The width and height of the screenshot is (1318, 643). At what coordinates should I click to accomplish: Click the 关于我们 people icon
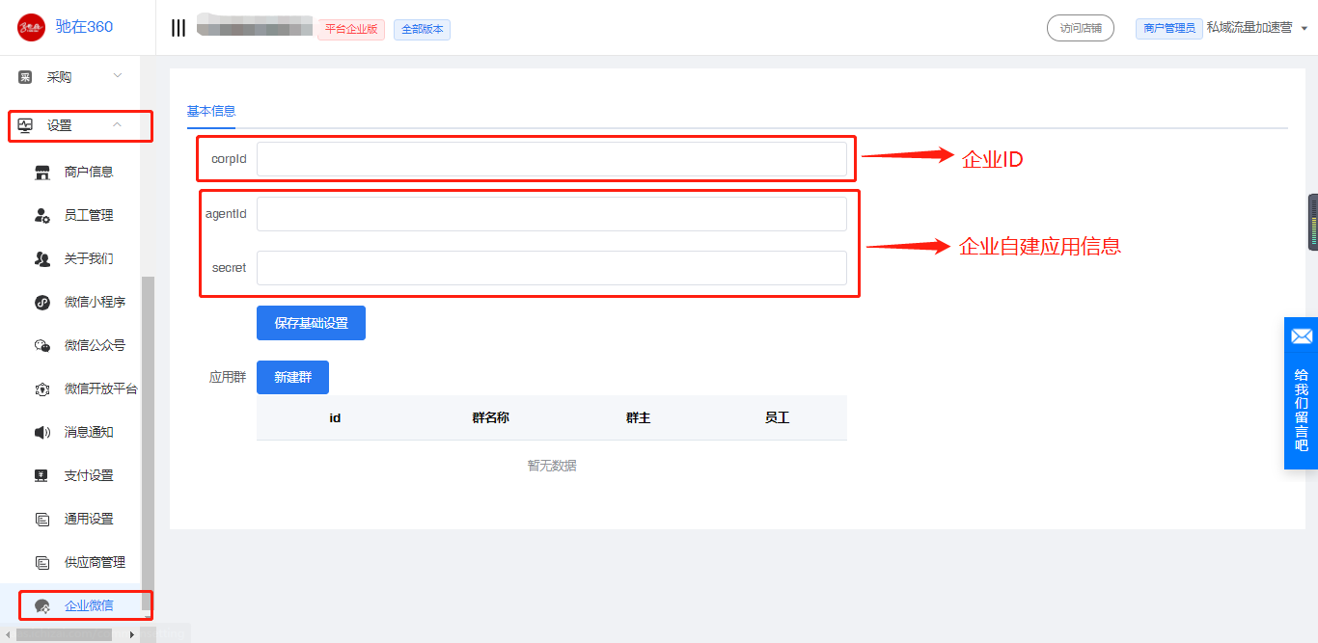click(42, 259)
